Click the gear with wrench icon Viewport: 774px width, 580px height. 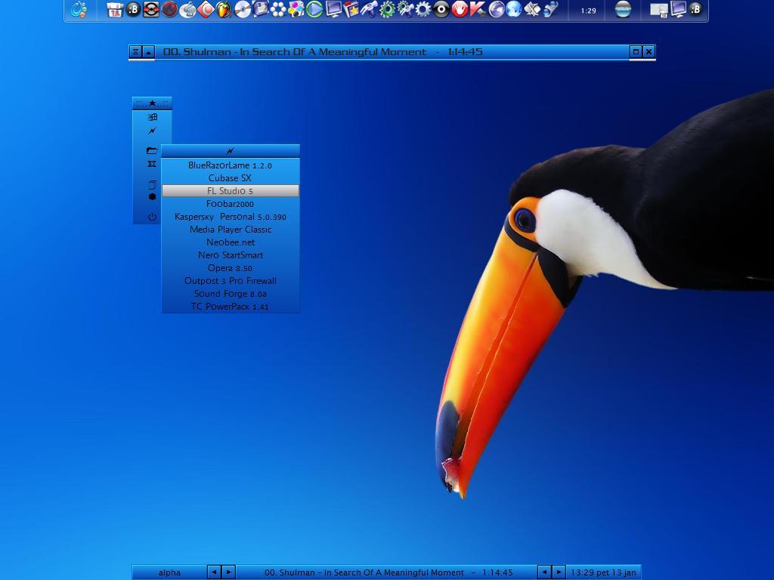405,9
